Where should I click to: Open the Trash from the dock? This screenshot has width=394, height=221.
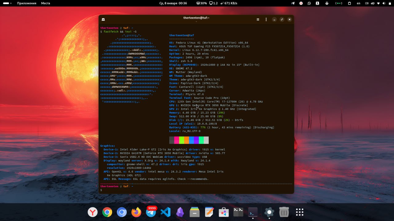point(284,212)
